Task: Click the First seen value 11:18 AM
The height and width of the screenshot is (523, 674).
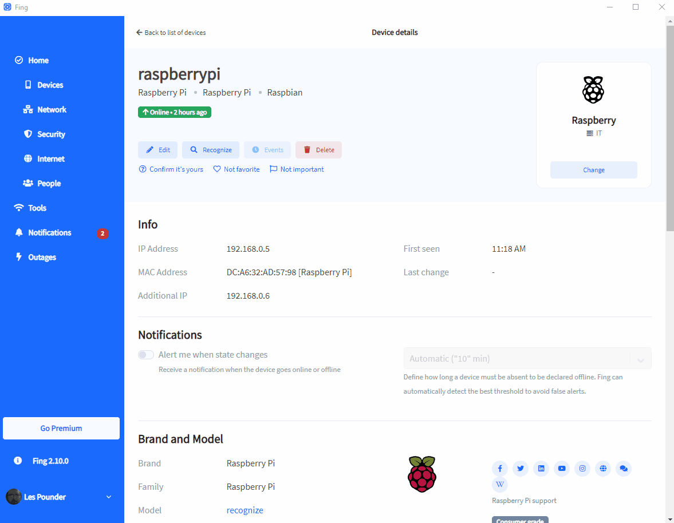Action: point(509,249)
